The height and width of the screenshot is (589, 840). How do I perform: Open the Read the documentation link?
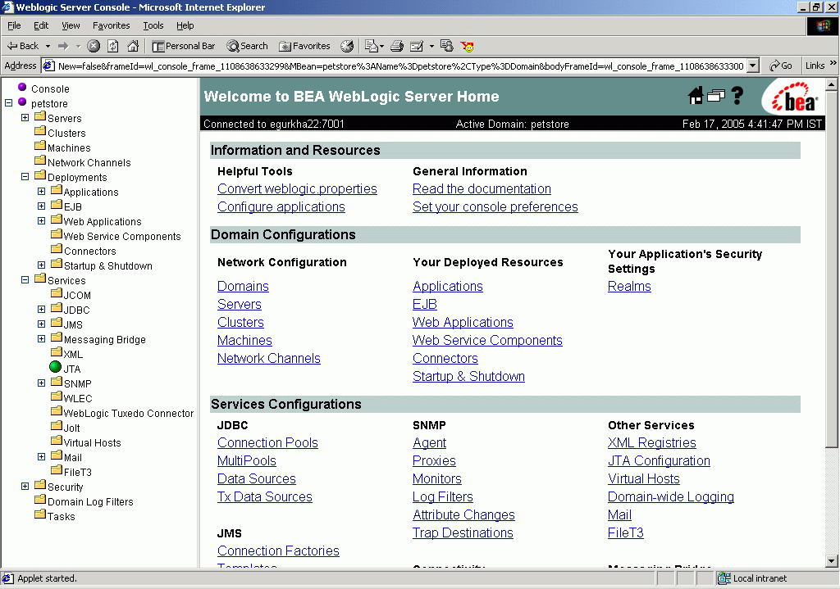(482, 189)
